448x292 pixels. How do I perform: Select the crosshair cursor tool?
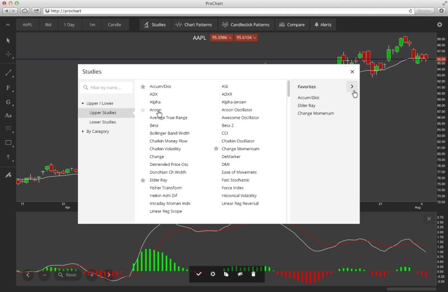8,54
